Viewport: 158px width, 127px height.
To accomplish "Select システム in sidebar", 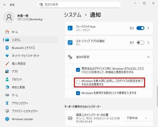I will (x=31, y=40).
